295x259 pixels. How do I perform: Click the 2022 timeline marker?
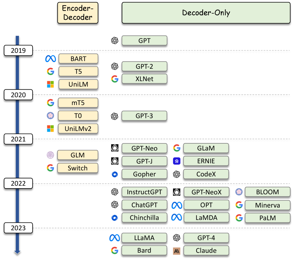coord(18,183)
